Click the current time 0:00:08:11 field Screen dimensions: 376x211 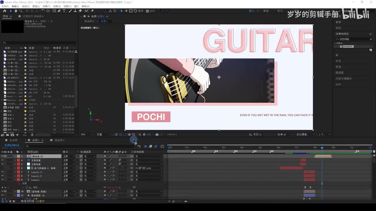point(12,145)
